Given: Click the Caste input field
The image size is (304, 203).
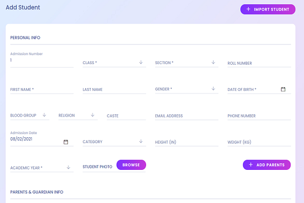Looking at the screenshot, I should point(126,116).
